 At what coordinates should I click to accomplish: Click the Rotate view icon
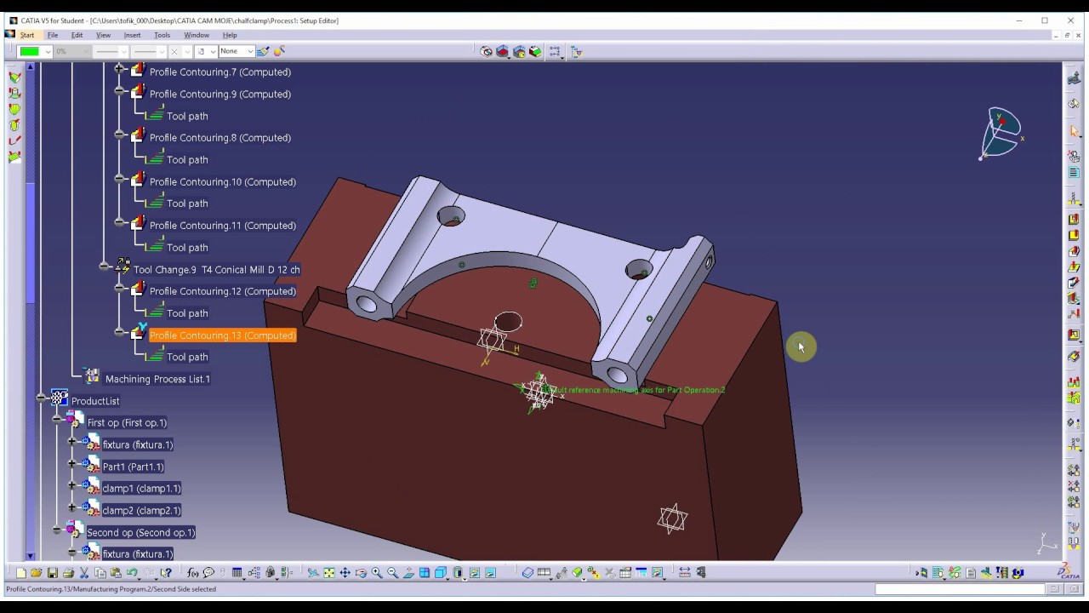(361, 573)
